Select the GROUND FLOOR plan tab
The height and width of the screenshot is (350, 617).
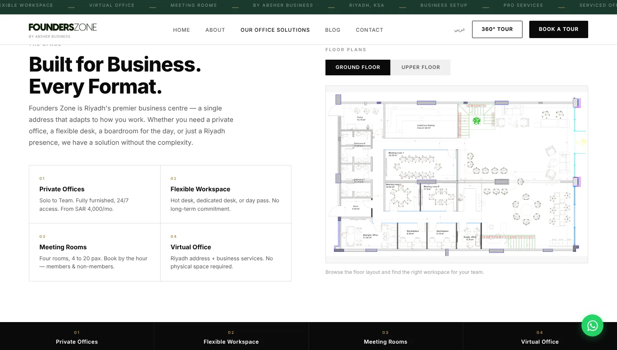coord(358,67)
